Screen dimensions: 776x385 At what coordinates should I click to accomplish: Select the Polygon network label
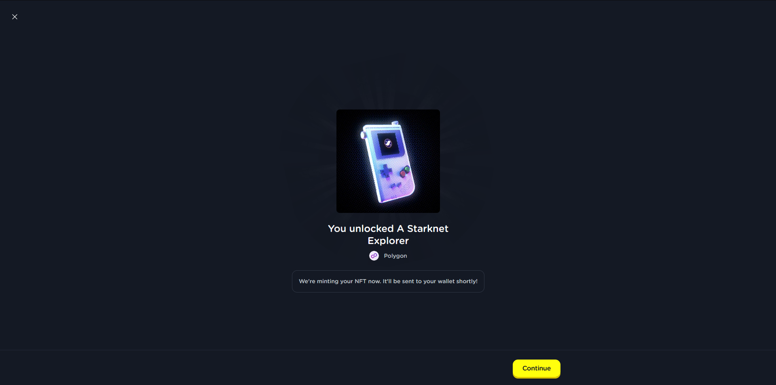[395, 256]
